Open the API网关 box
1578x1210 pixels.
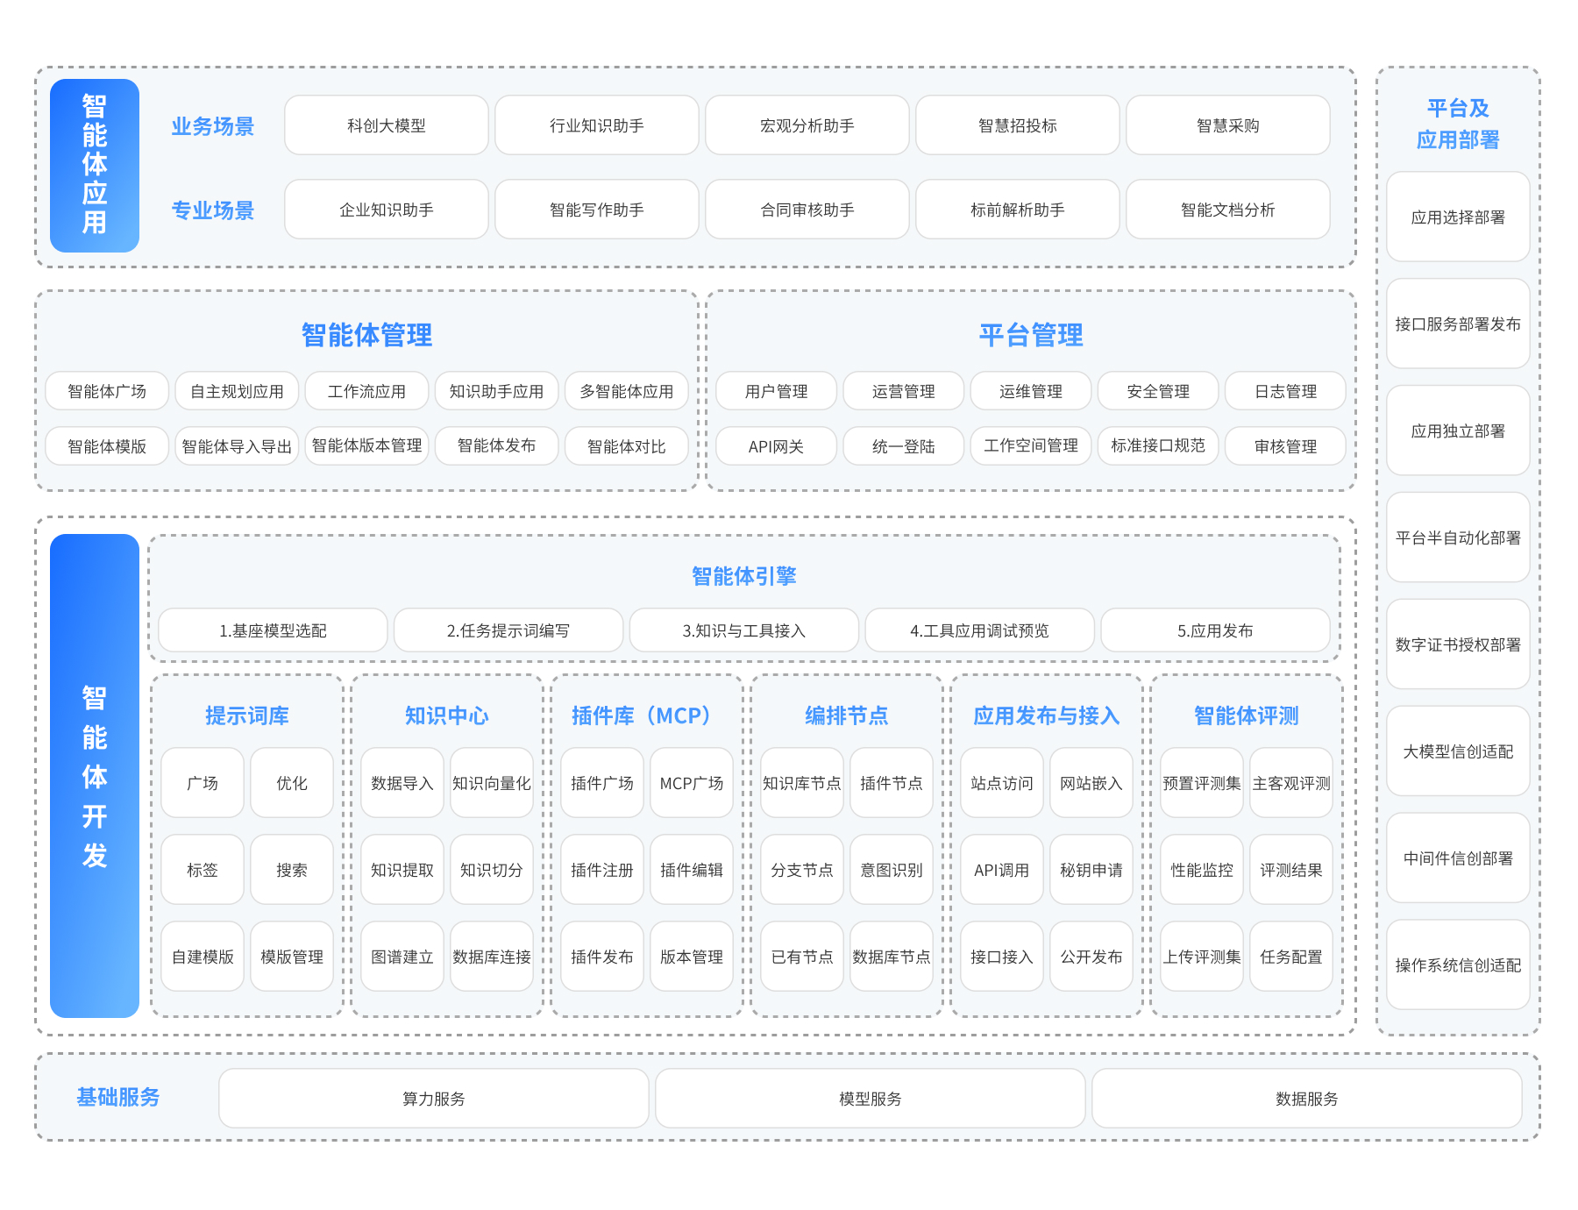(x=776, y=446)
